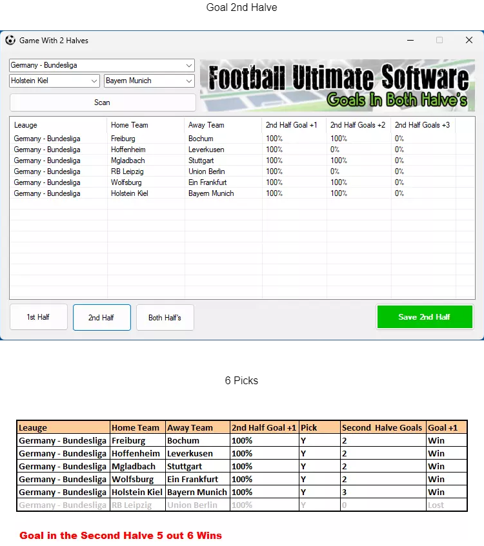Click Holstein Kiel cell in picks table
The image size is (484, 546).
137,492
